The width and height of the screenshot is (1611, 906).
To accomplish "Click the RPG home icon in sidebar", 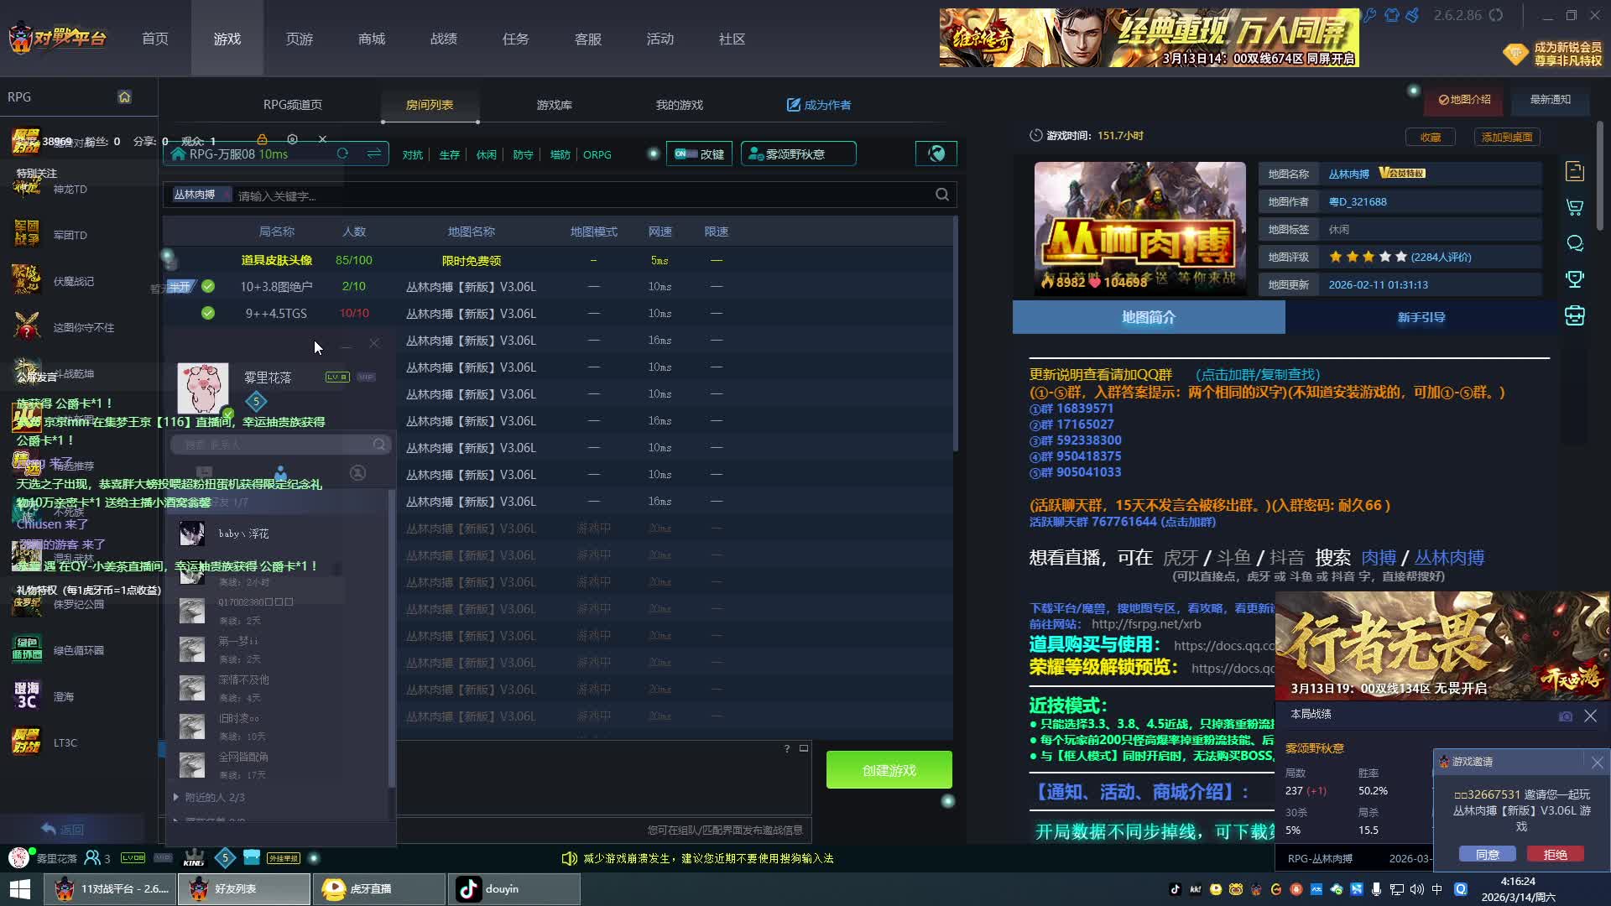I will [124, 97].
